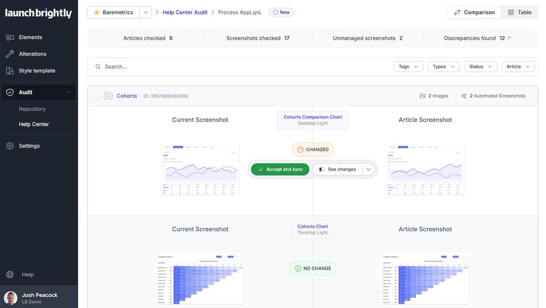Click the Comparison arrows icon
This screenshot has height=308, width=546.
(x=457, y=12)
